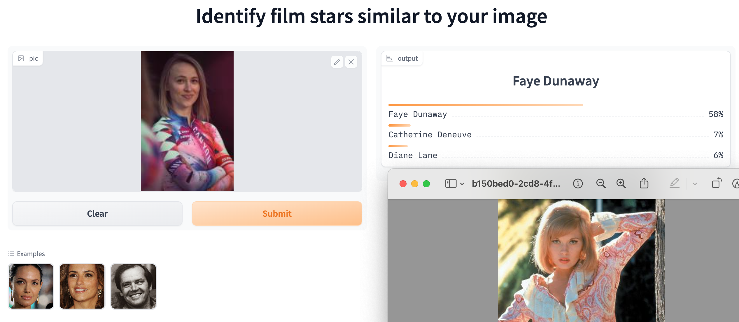Zoom in on the Preview image

[x=621, y=183]
